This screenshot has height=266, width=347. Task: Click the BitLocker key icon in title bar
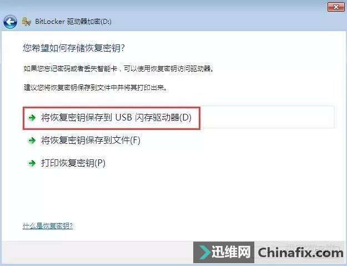tap(26, 22)
